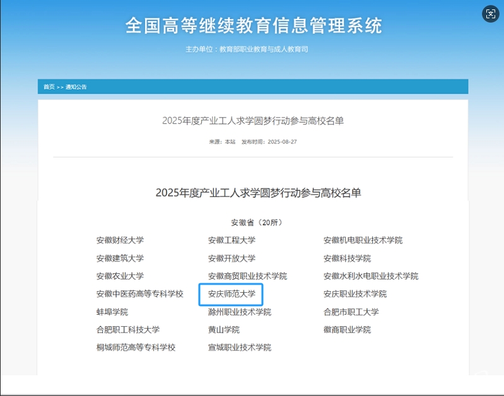Viewport: 504px width, 396px height.
Task: Pick 安徽科技学院 from the list
Action: pos(347,258)
